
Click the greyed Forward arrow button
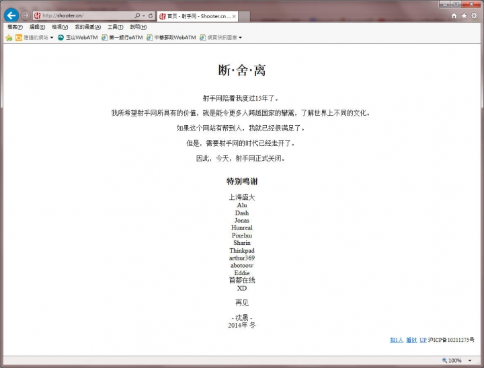coord(26,15)
